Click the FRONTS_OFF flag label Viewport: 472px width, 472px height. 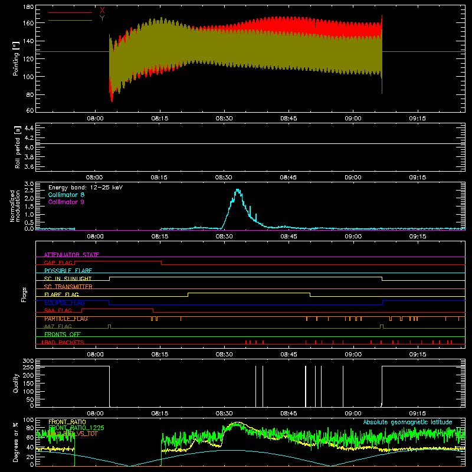(x=63, y=335)
